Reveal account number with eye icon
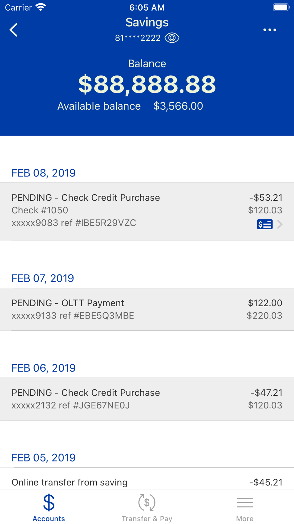The width and height of the screenshot is (294, 524). [172, 38]
